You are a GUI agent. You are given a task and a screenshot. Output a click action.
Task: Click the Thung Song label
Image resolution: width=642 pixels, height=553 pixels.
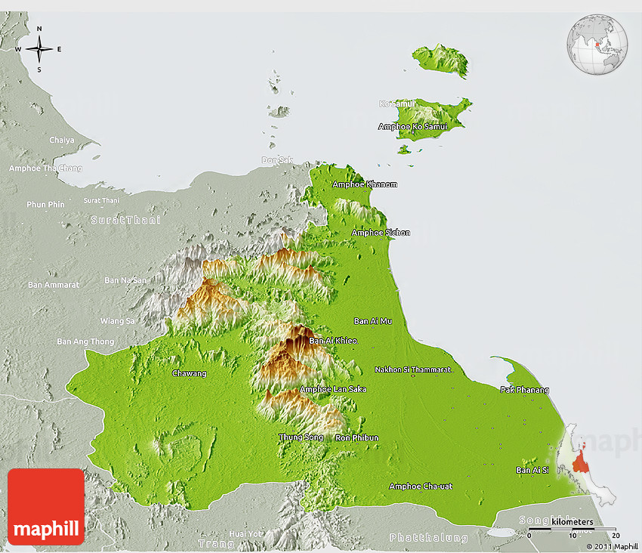coord(301,437)
